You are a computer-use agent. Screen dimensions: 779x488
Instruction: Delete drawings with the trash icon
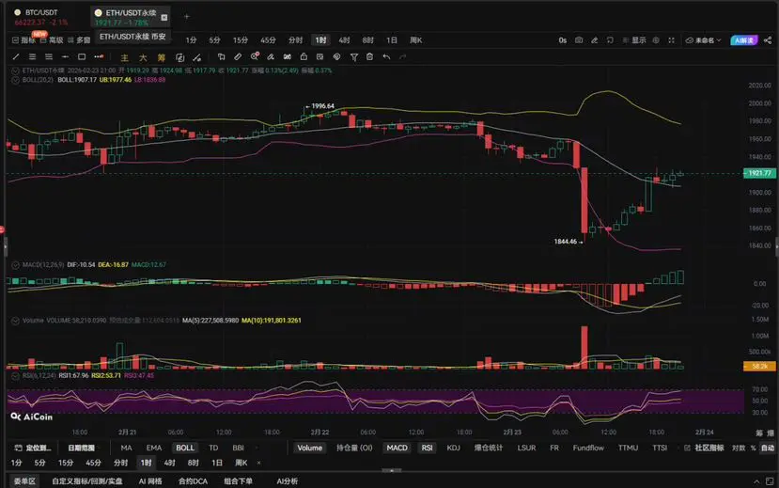click(369, 57)
